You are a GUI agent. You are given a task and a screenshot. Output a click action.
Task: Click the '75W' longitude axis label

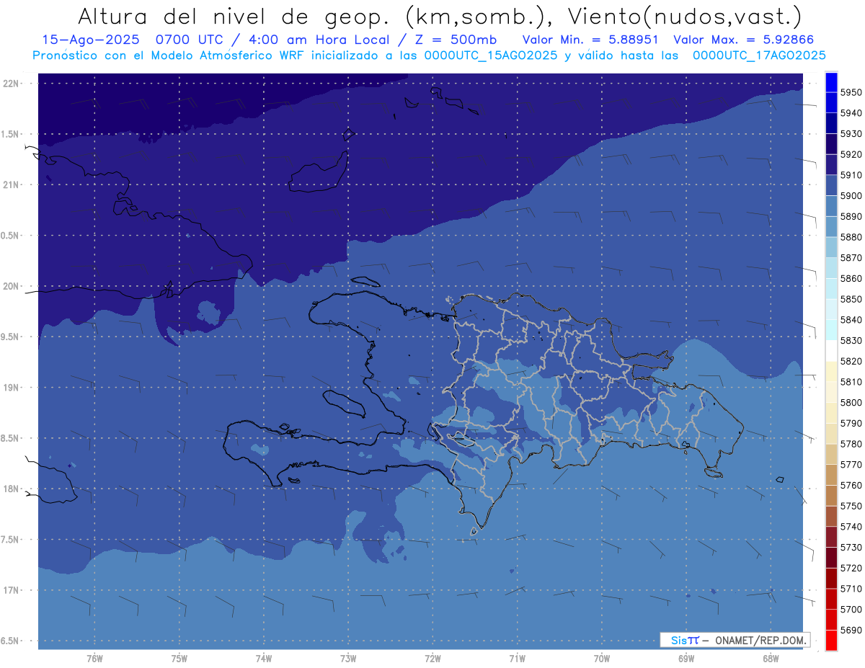(179, 659)
